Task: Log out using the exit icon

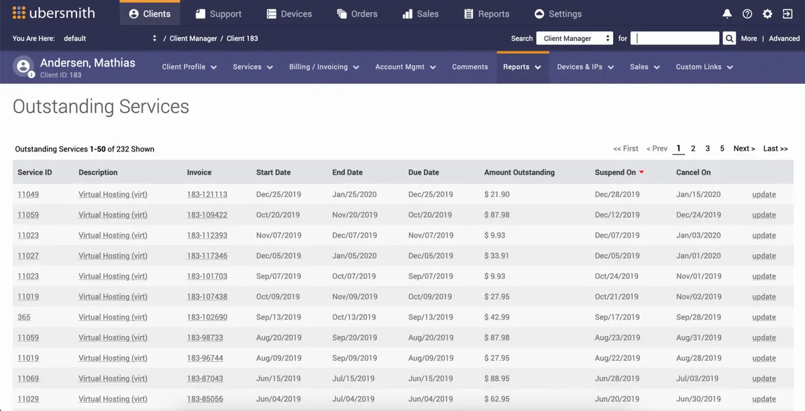Action: coord(787,13)
